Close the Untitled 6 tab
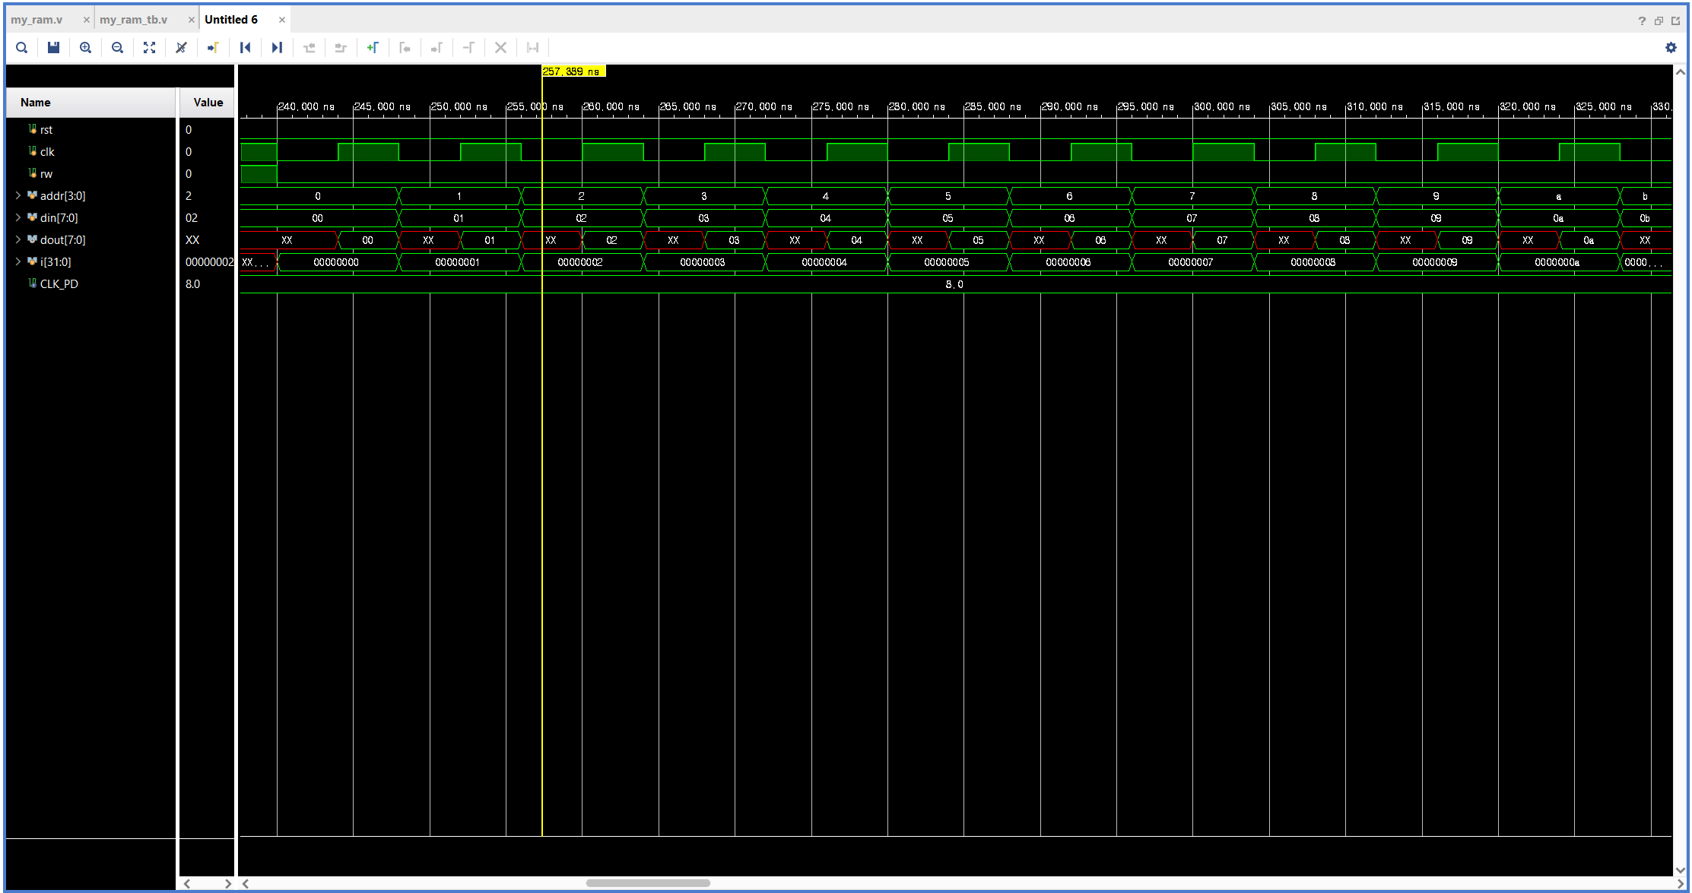This screenshot has height=893, width=1692. pyautogui.click(x=282, y=20)
